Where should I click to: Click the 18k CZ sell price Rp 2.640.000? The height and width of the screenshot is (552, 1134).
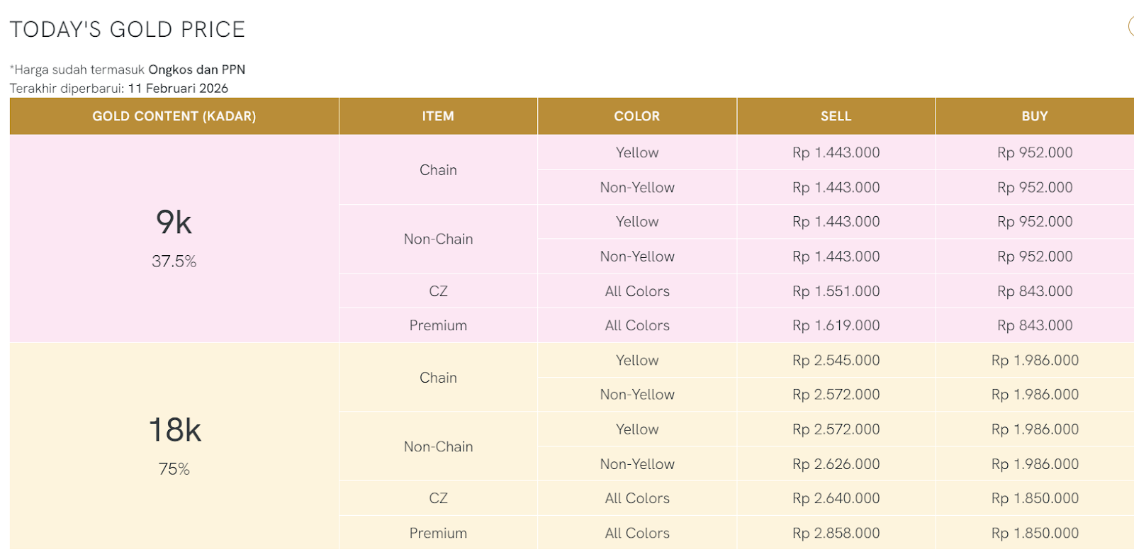836,499
